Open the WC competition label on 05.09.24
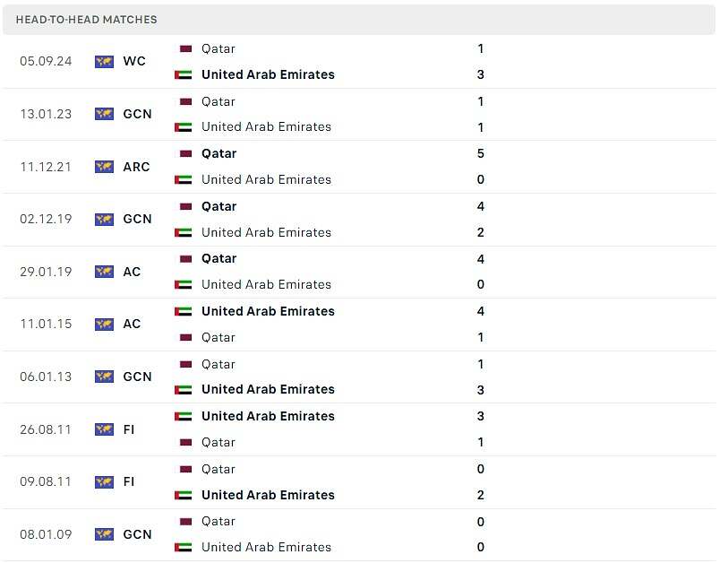 click(x=134, y=61)
